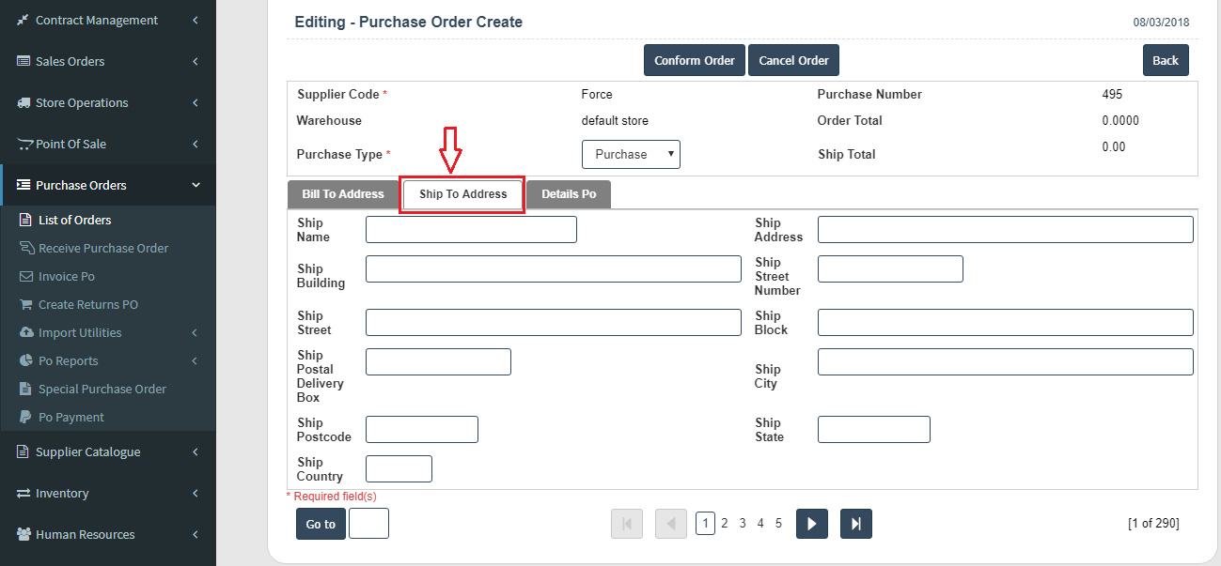Image resolution: width=1221 pixels, height=566 pixels.
Task: Select the Ship To Address tab
Action: coord(462,194)
